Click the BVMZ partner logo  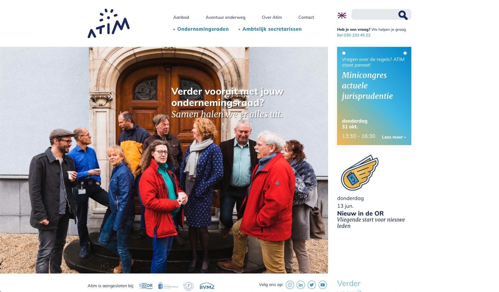(207, 286)
